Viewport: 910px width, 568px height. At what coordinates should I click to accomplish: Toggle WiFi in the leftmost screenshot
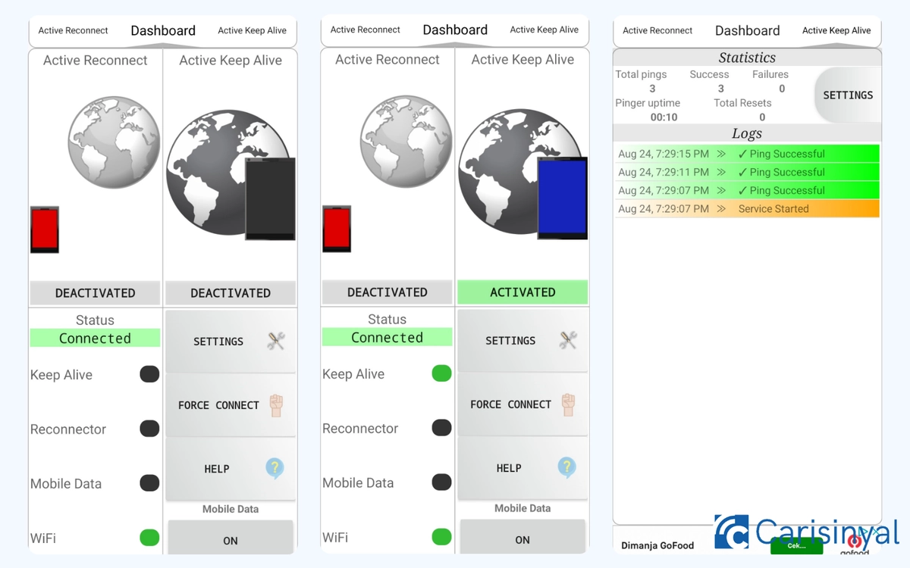(x=149, y=538)
